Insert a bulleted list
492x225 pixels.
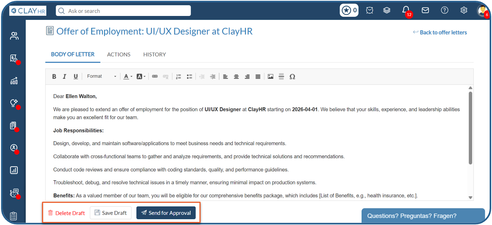tap(189, 77)
